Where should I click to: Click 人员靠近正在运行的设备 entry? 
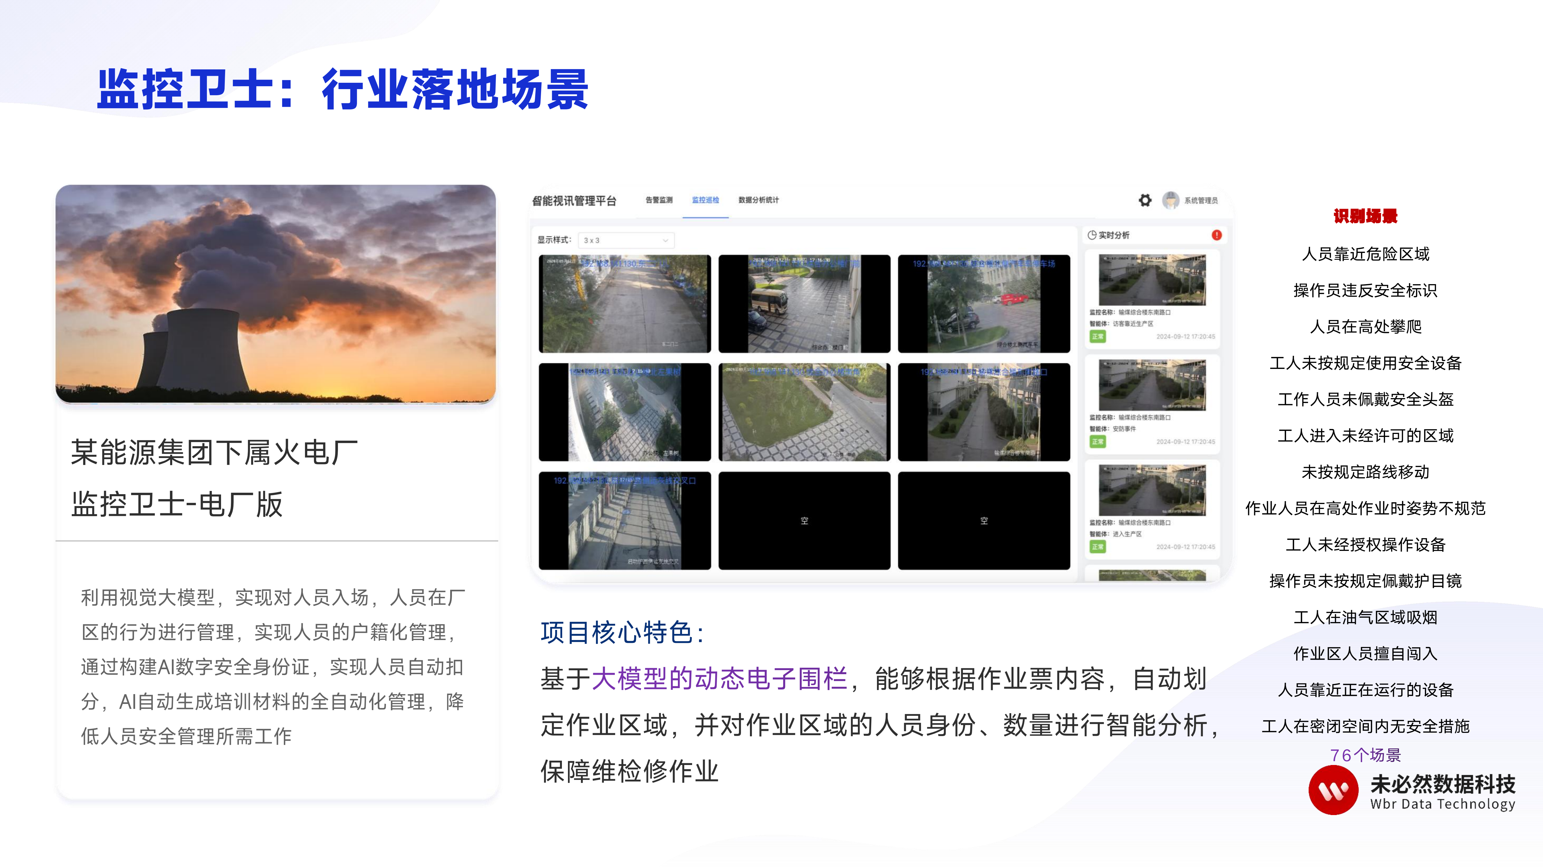click(x=1365, y=690)
